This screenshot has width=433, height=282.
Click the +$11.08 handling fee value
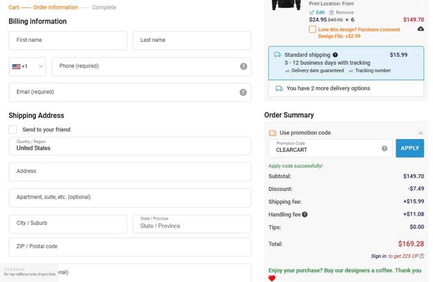(x=413, y=214)
